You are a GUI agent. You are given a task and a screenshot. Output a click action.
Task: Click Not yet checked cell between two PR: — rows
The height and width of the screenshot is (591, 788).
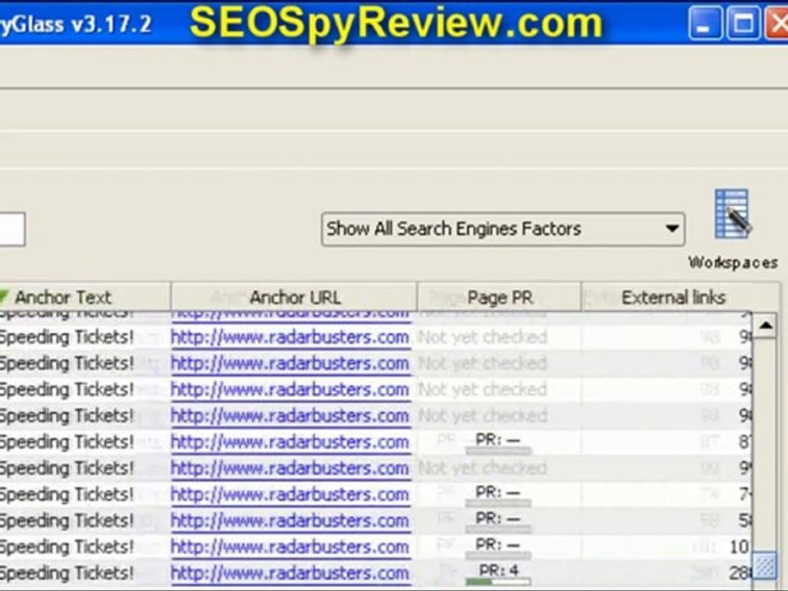coord(483,469)
